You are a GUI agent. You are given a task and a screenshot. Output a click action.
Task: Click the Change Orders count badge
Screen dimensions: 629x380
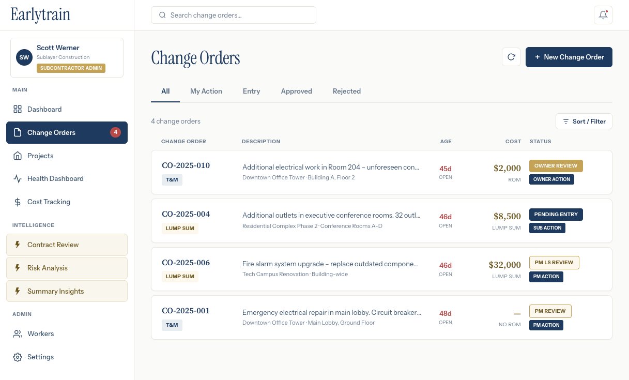[x=115, y=132]
